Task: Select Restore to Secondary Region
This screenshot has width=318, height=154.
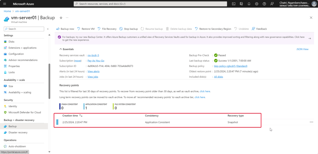Action: (213, 29)
